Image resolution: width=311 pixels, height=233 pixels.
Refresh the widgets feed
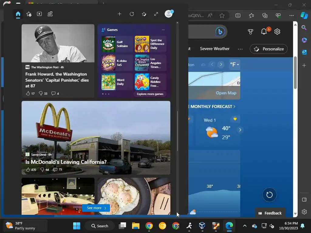click(x=132, y=14)
